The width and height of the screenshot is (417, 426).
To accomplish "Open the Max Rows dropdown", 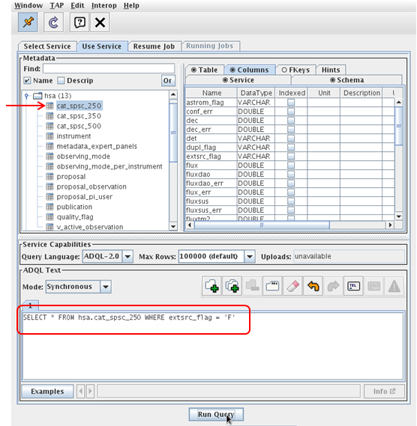I will tap(250, 256).
